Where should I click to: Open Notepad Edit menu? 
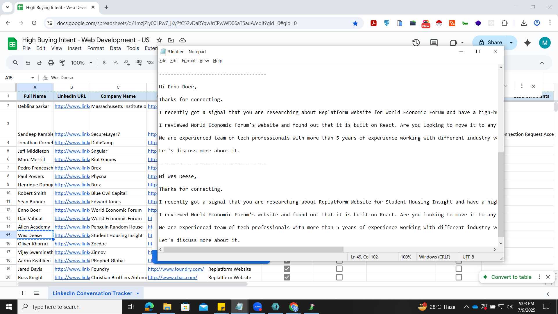click(x=174, y=61)
